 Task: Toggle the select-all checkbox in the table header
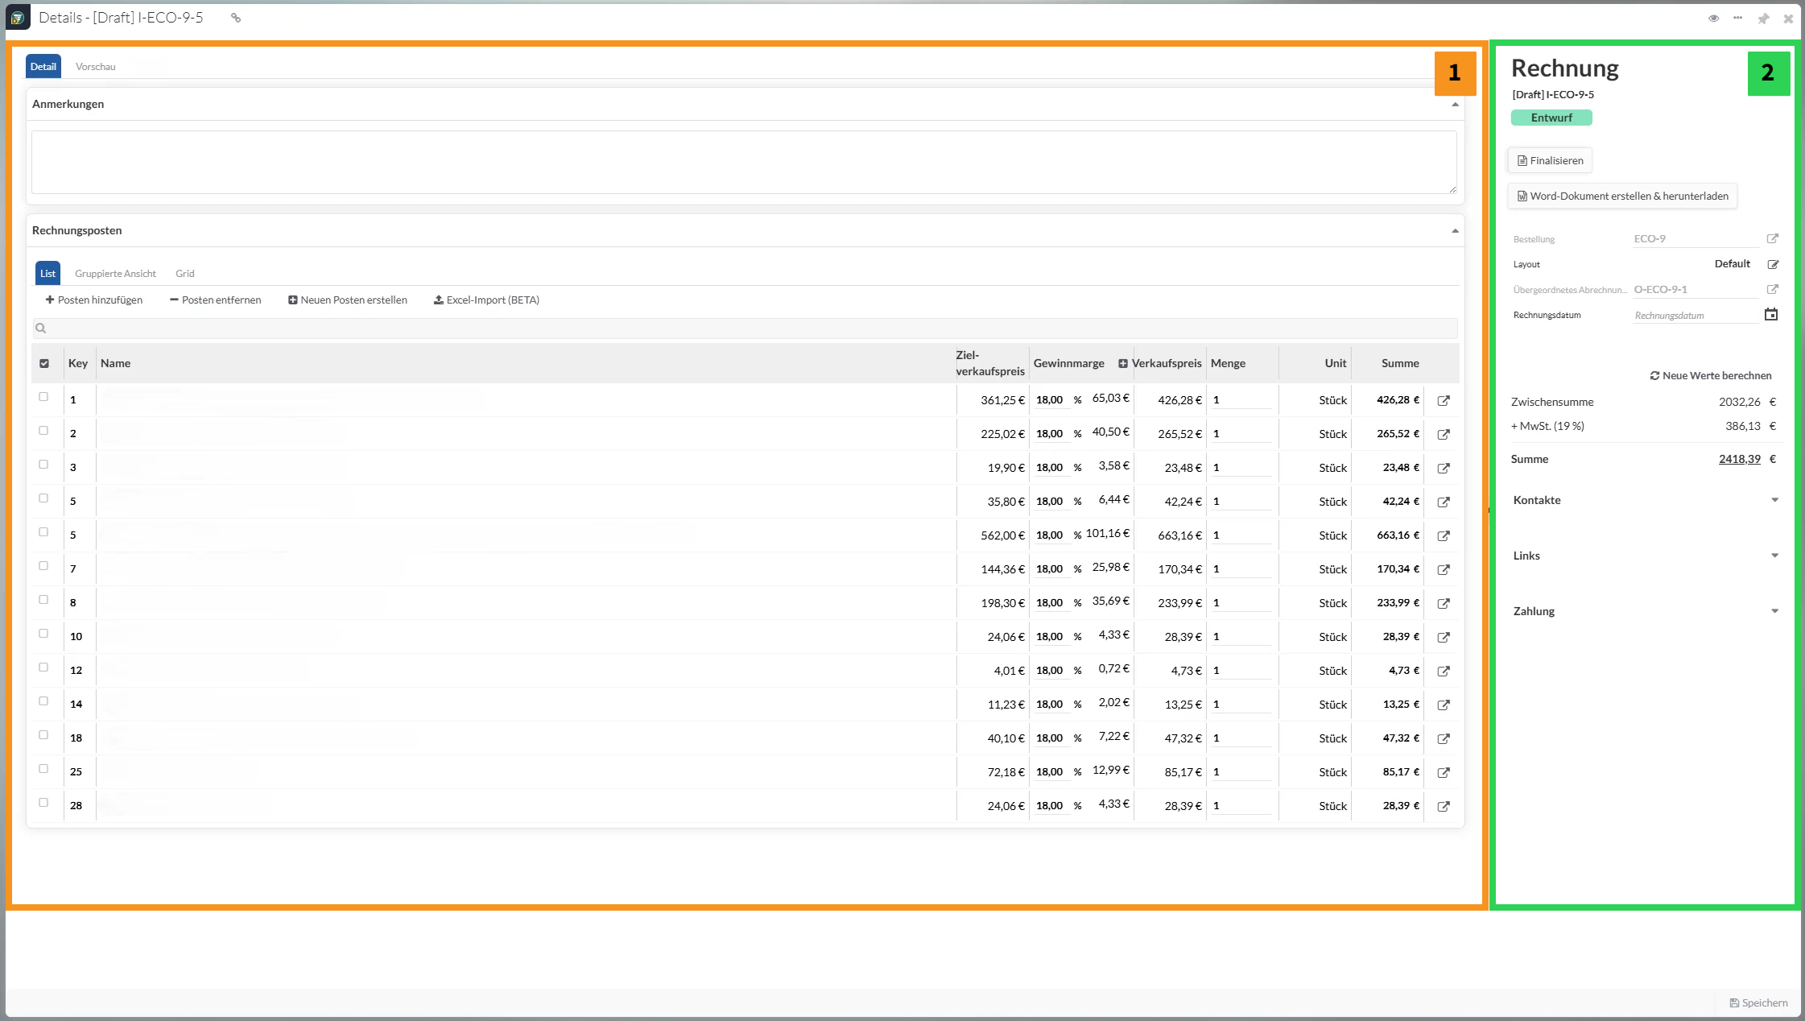[x=44, y=364]
